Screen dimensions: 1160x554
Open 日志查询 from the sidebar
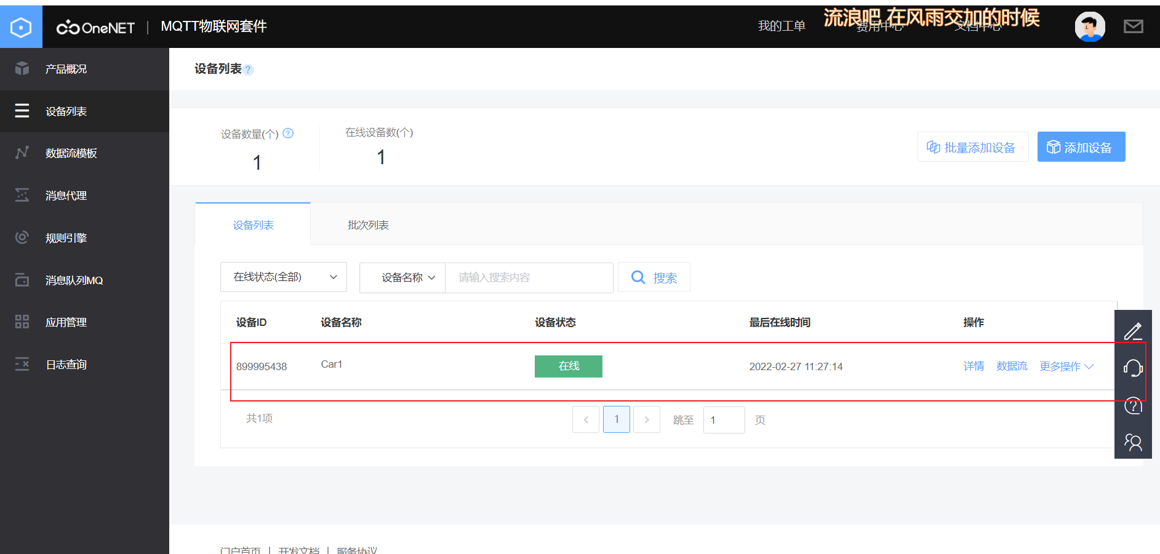tap(65, 363)
